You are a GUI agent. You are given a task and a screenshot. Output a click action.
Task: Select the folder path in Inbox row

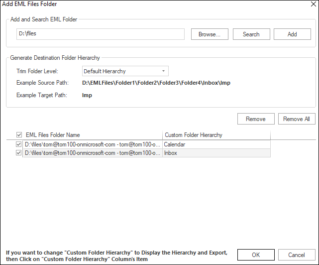click(93, 153)
